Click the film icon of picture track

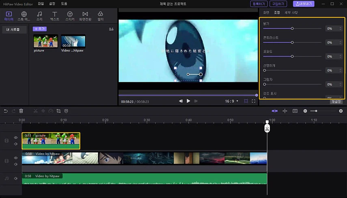click(x=6, y=141)
